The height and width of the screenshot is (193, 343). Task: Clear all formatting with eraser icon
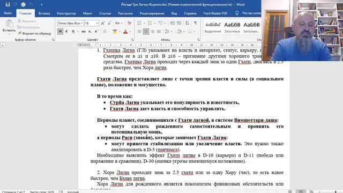[129, 23]
